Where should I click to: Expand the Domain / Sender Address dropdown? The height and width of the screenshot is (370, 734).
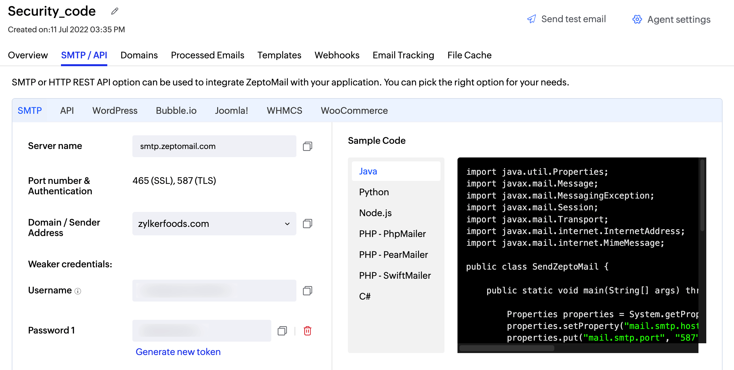[287, 224]
